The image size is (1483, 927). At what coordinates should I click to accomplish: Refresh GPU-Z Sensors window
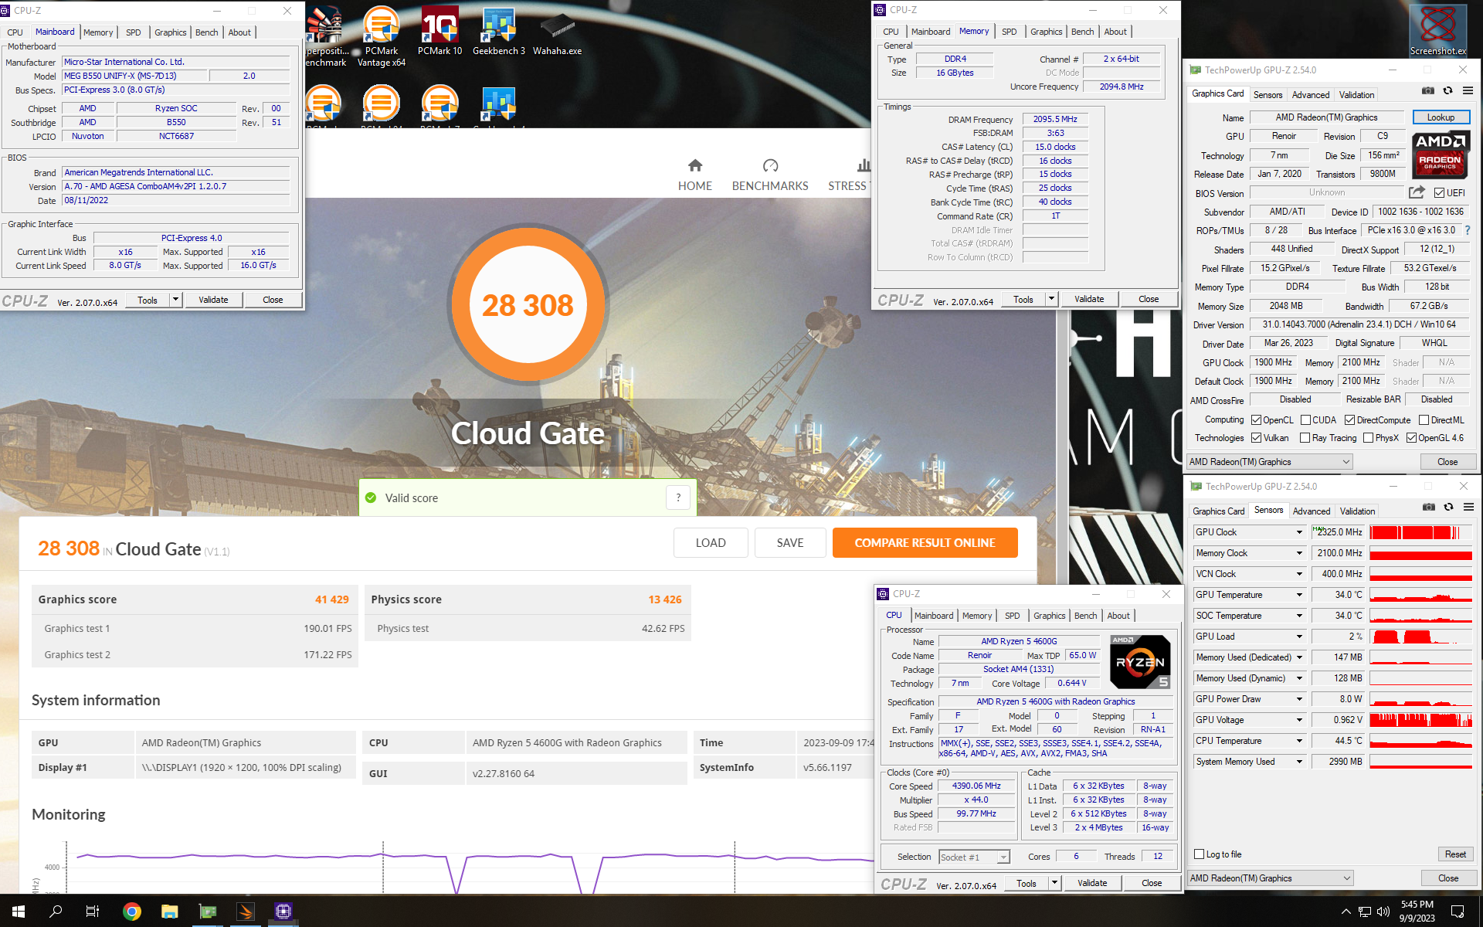pos(1449,508)
